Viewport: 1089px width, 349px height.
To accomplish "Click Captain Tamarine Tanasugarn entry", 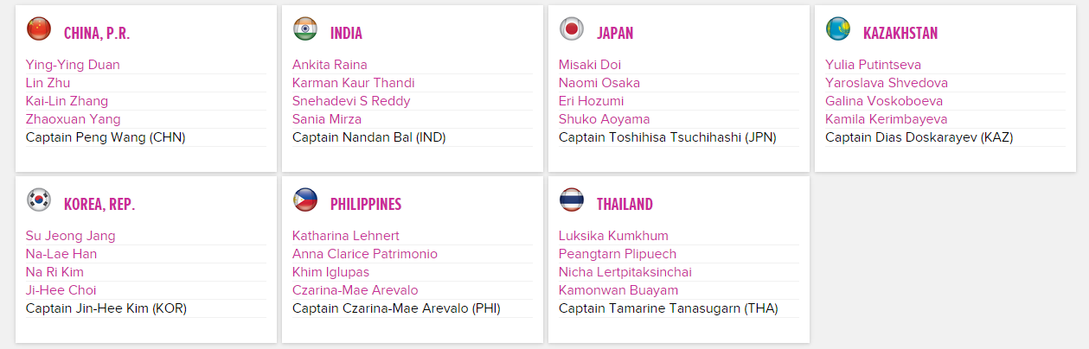I will [669, 308].
